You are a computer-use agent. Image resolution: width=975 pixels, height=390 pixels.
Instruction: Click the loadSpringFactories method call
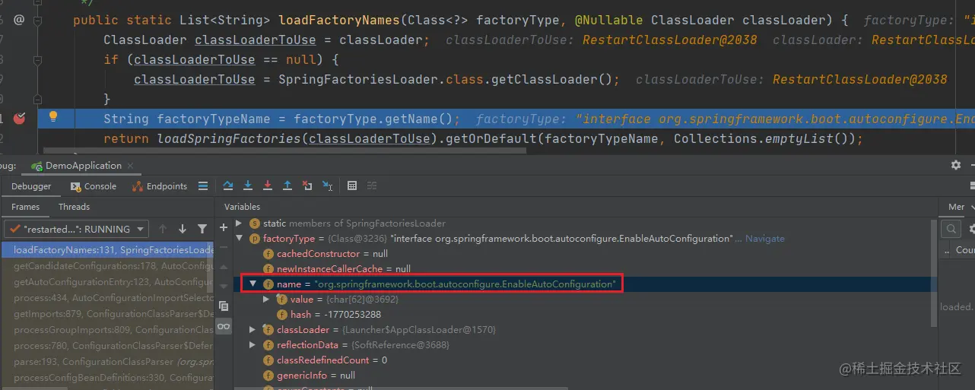click(228, 138)
